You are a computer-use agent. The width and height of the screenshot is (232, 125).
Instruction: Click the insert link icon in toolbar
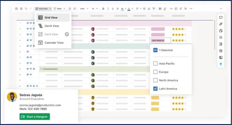[171, 9]
